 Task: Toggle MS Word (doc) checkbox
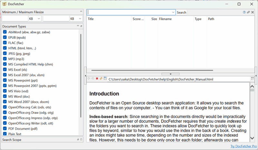(x=5, y=96)
